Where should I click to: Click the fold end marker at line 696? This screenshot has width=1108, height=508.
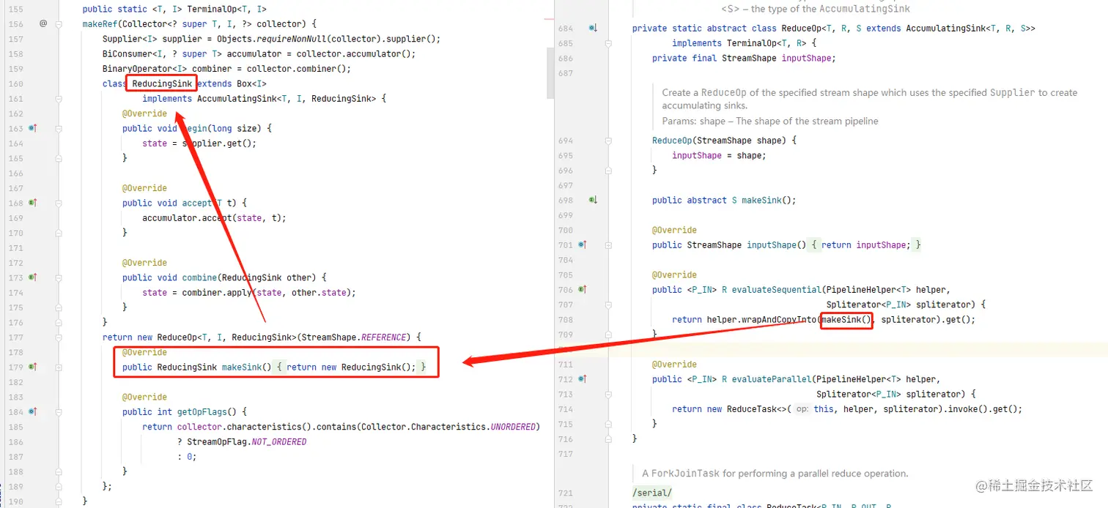point(608,170)
